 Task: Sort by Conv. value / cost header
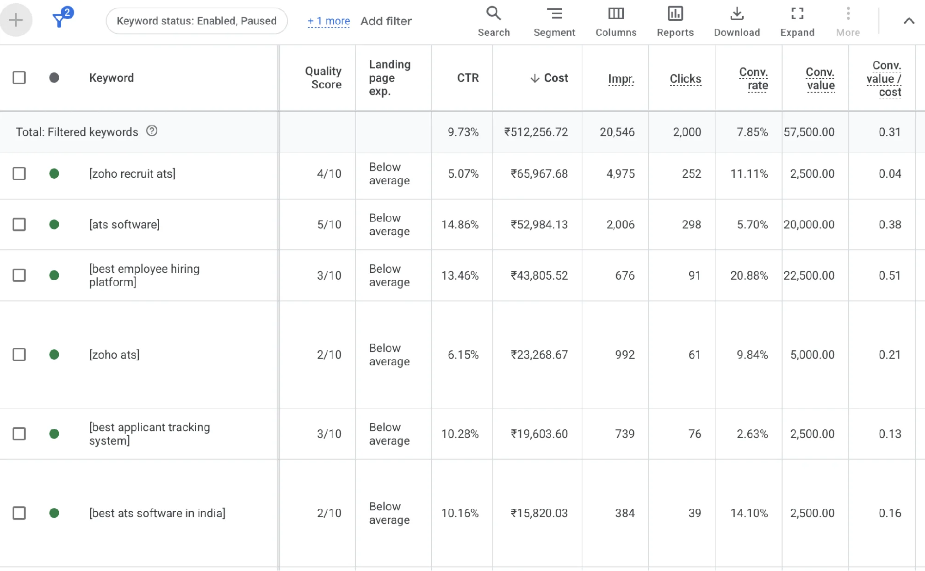[x=884, y=79]
